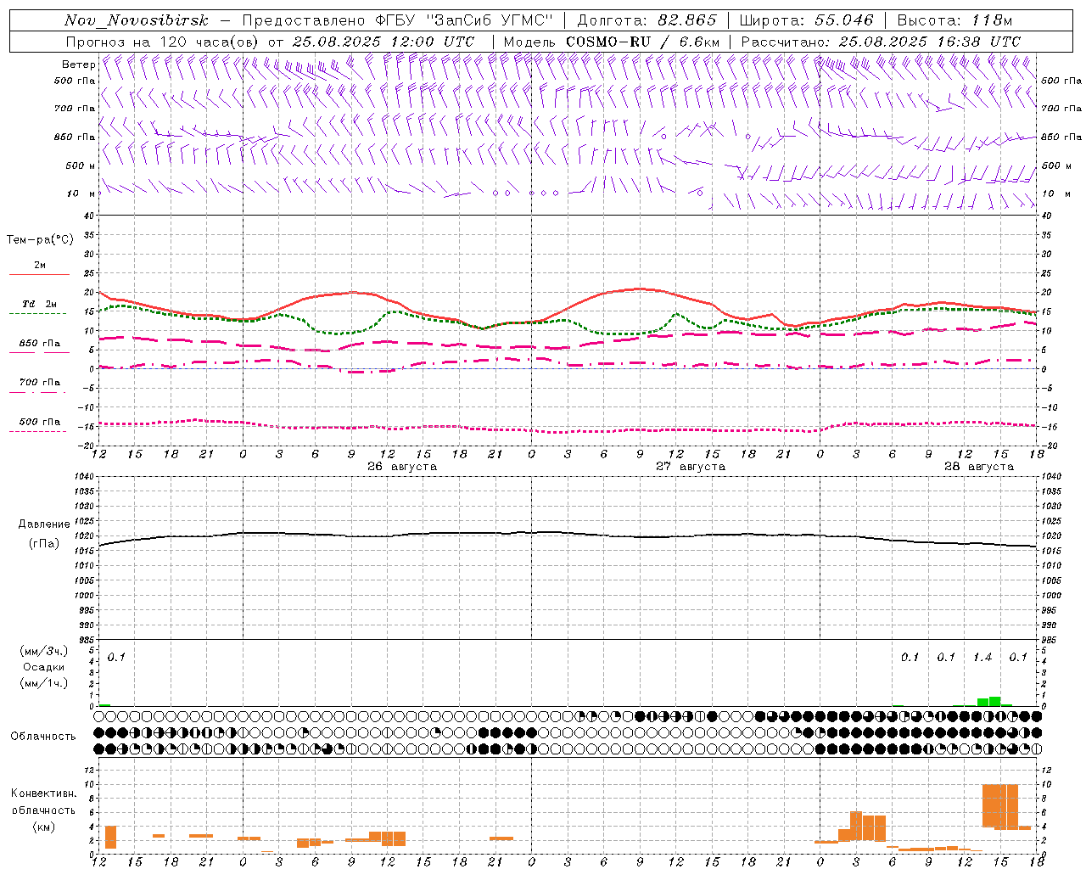Screen dimensions: 1086x869
Task: Click the '1040' top pressure axis label on left
Action: [x=85, y=476]
